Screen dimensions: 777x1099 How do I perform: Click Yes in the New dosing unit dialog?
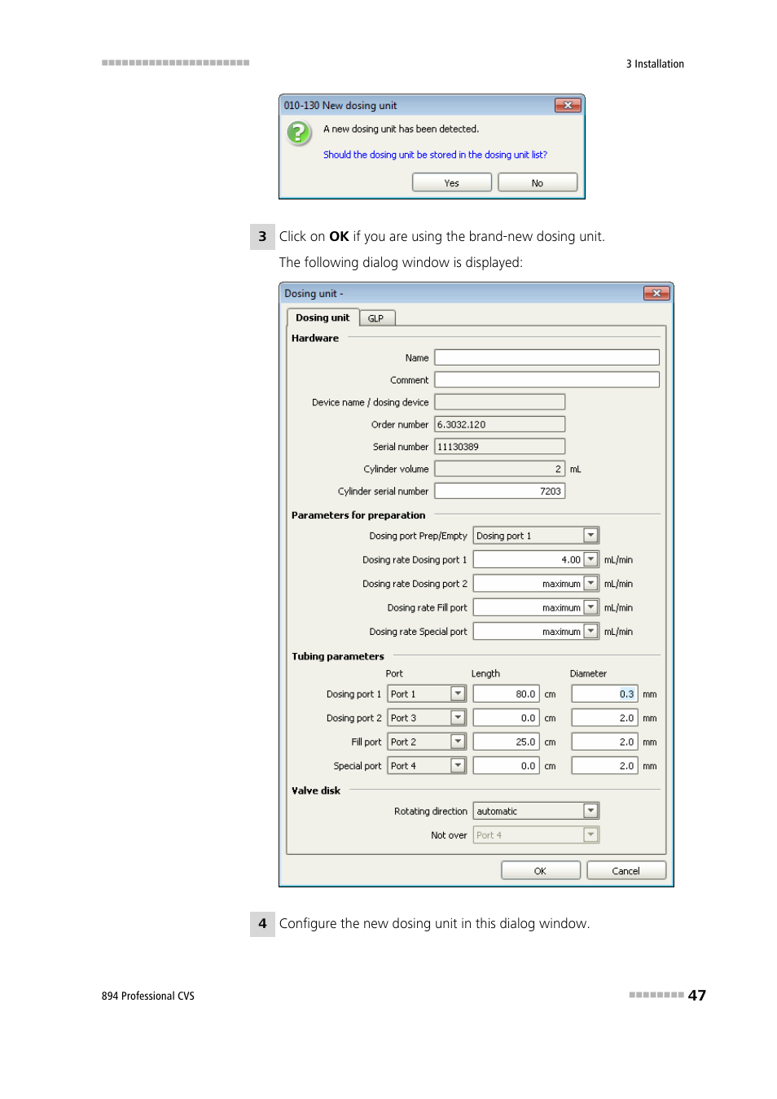pos(451,183)
